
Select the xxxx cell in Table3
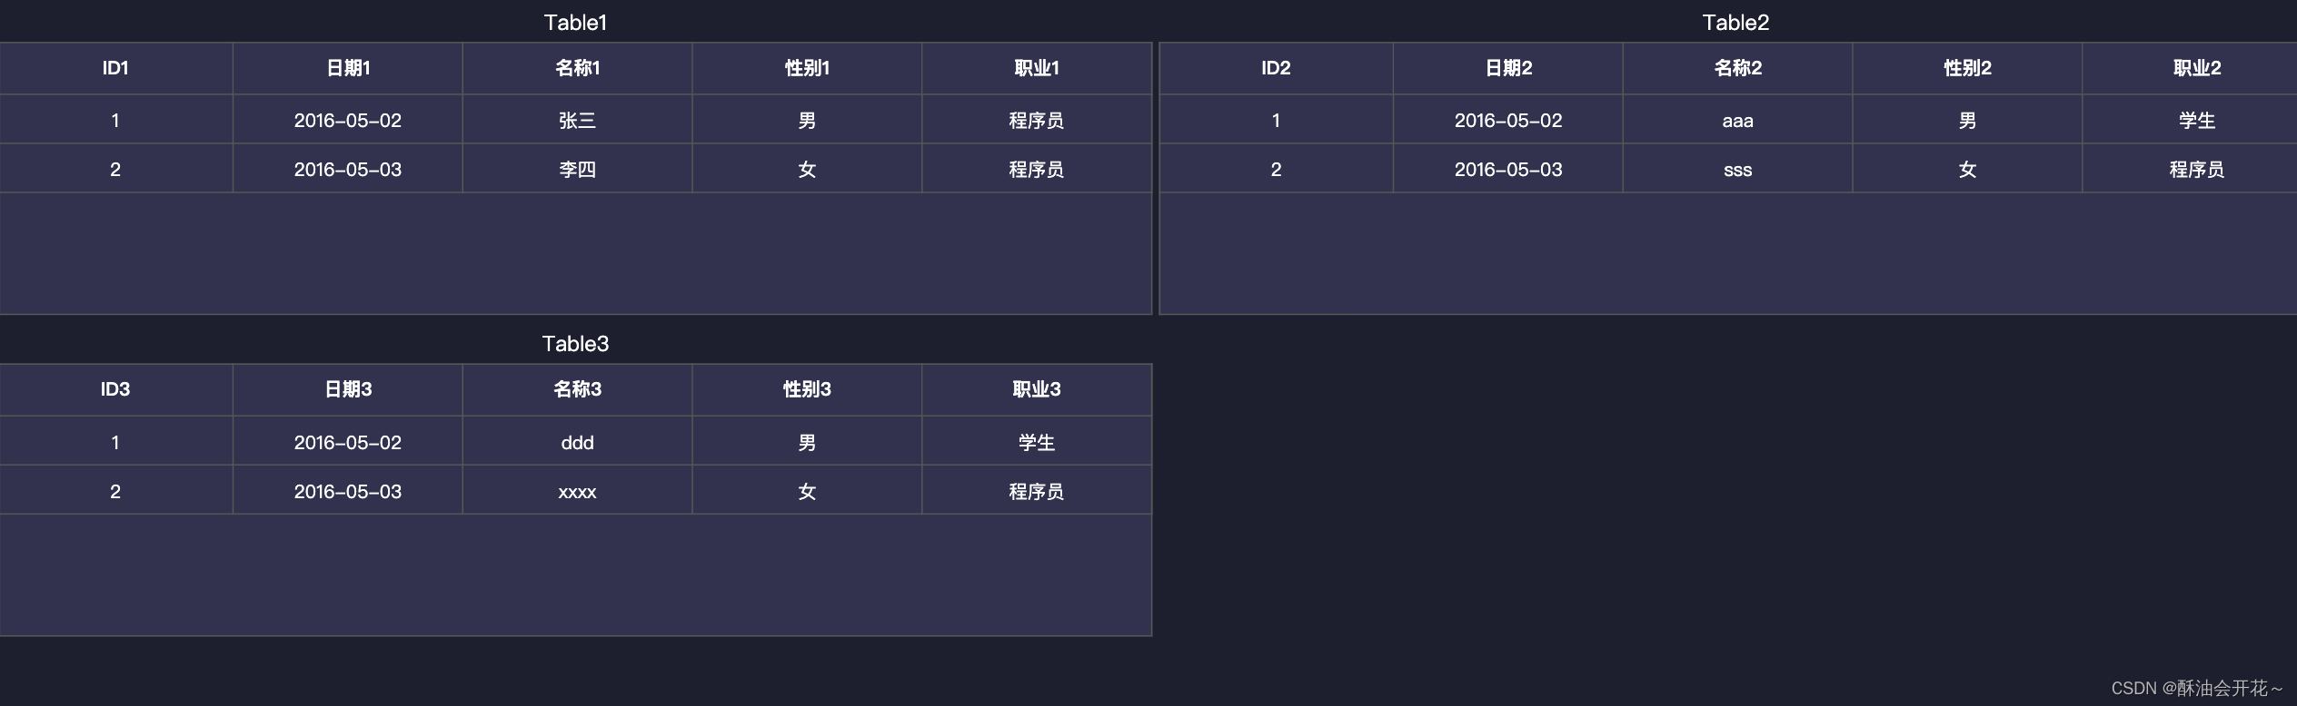click(578, 491)
